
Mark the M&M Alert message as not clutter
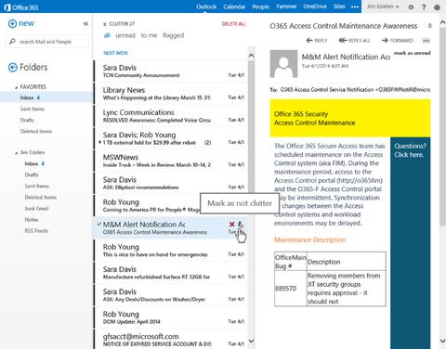pos(241,225)
